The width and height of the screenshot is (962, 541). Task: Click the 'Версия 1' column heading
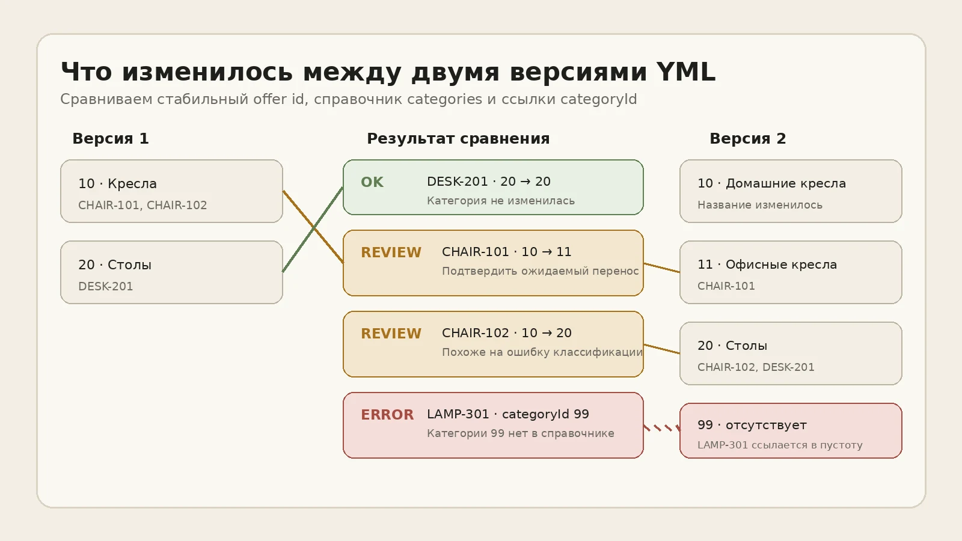111,138
